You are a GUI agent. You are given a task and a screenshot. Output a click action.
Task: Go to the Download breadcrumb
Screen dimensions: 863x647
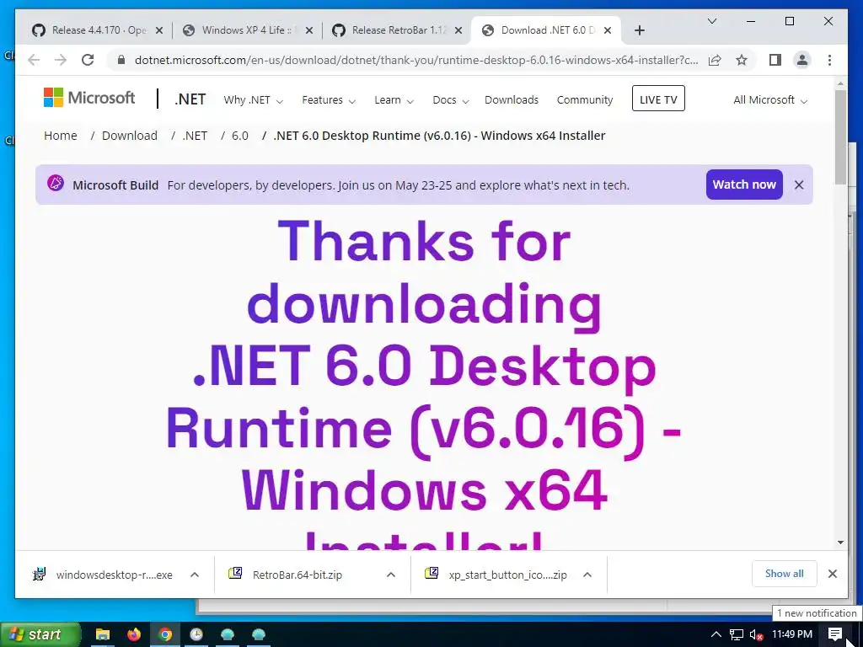[129, 136]
